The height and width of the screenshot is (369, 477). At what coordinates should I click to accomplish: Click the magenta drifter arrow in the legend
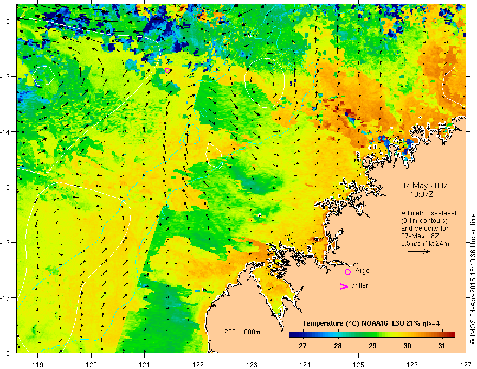pos(344,286)
